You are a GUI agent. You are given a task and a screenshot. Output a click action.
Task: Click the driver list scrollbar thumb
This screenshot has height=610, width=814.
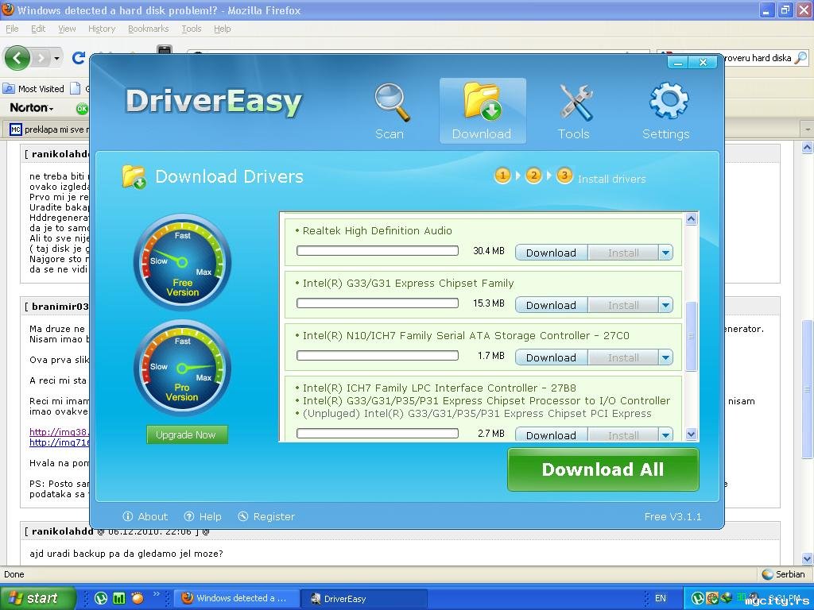tap(691, 336)
